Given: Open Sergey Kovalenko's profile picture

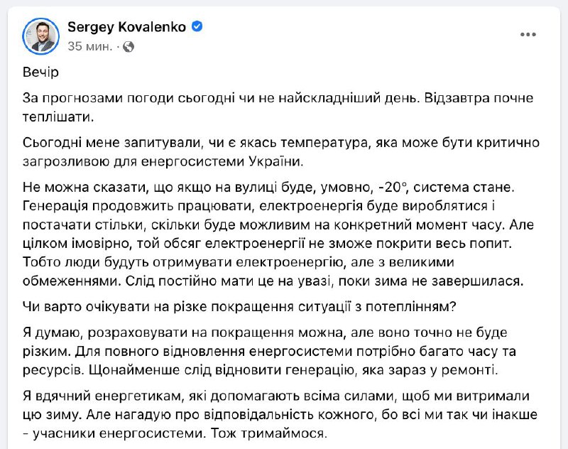Looking at the screenshot, I should (41, 36).
